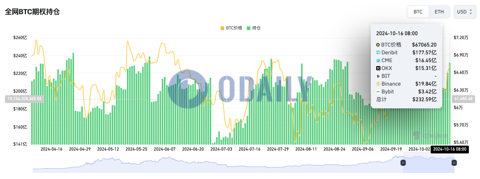480x179 pixels.
Task: Grab the left range slider handle
Action: (x=403, y=163)
